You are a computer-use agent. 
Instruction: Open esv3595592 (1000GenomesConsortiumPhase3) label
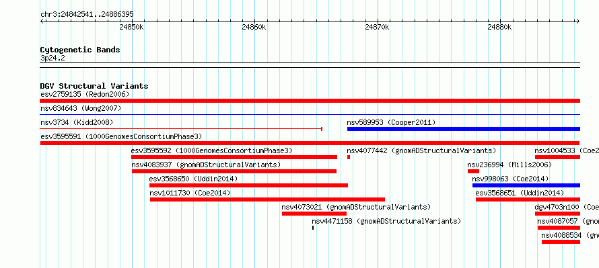tap(211, 150)
